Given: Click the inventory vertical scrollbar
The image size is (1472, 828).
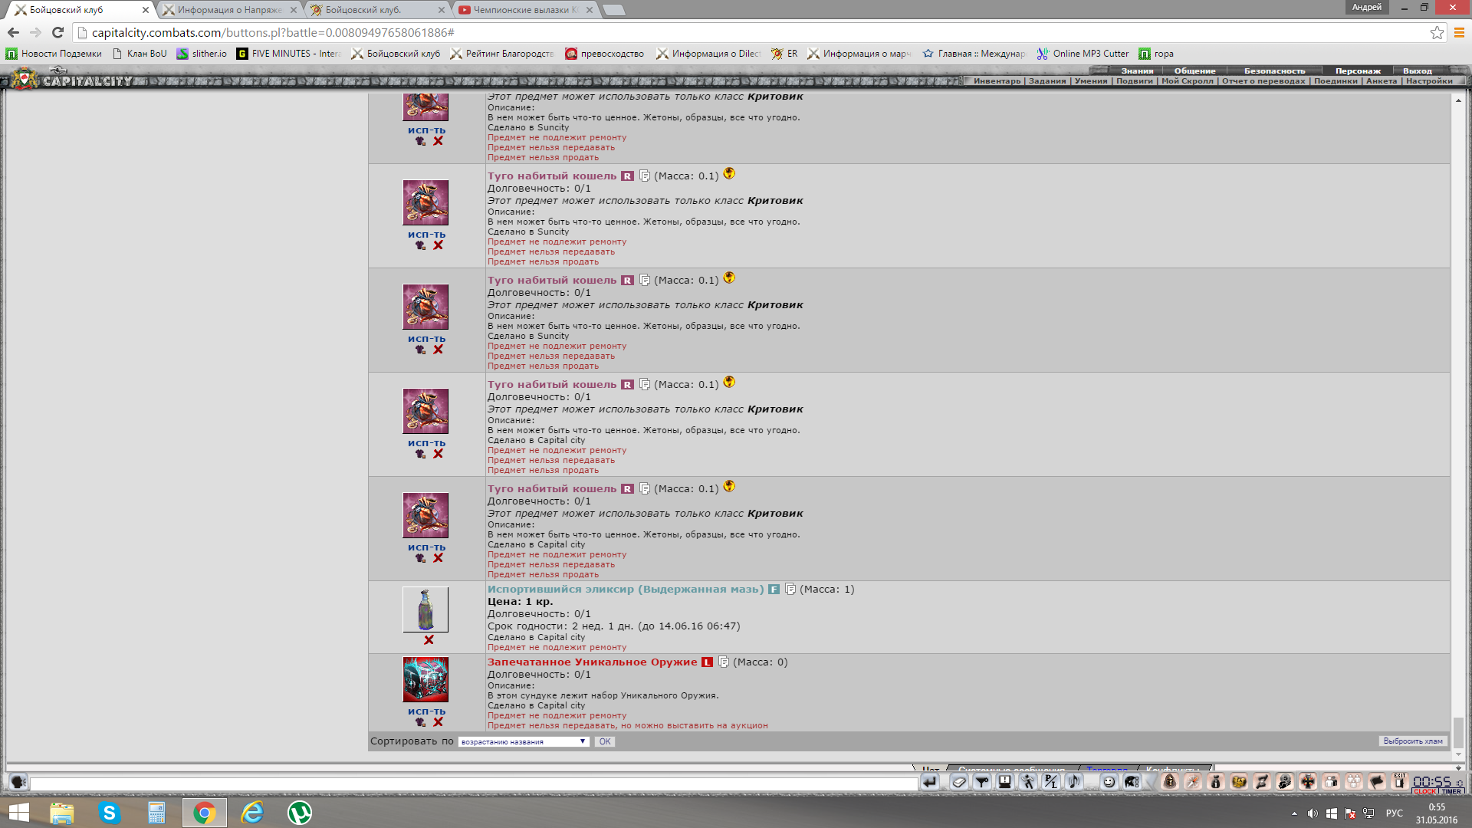Looking at the screenshot, I should point(1458,426).
